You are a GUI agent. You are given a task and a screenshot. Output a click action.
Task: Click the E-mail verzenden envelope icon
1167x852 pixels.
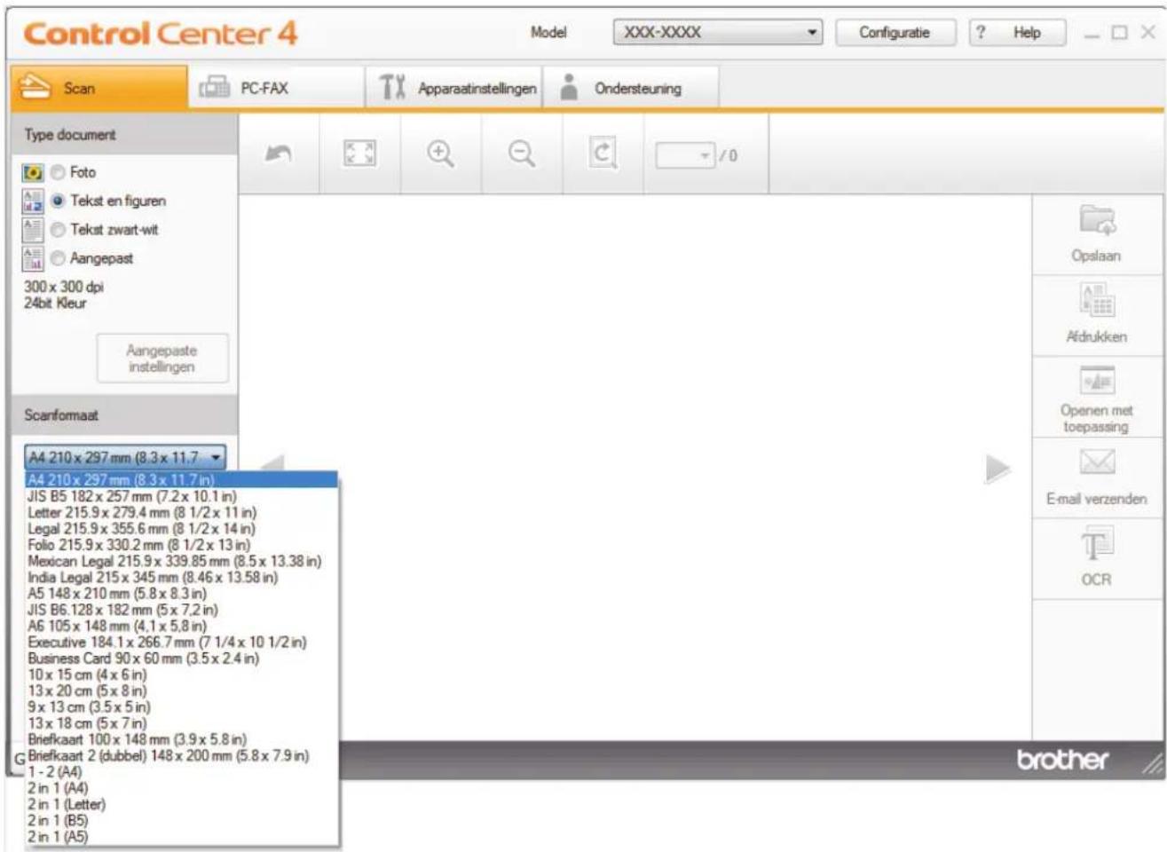click(x=1097, y=461)
